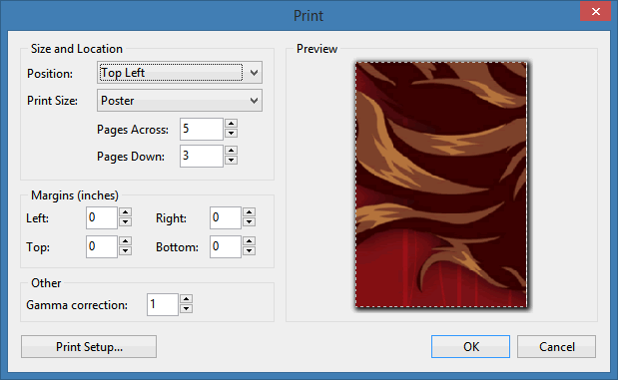Image resolution: width=618 pixels, height=380 pixels.
Task: Expand the Print Size dropdown
Action: (x=180, y=101)
